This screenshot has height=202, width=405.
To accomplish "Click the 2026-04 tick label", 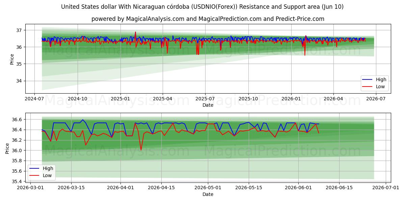I will pyautogui.click(x=333, y=99).
